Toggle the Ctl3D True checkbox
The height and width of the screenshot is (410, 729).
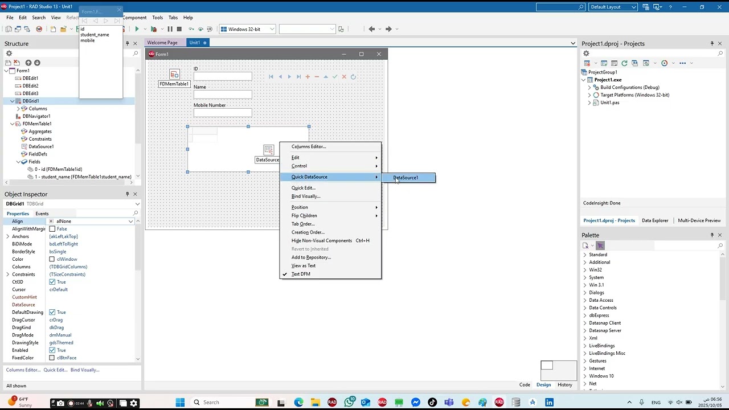[x=52, y=282]
